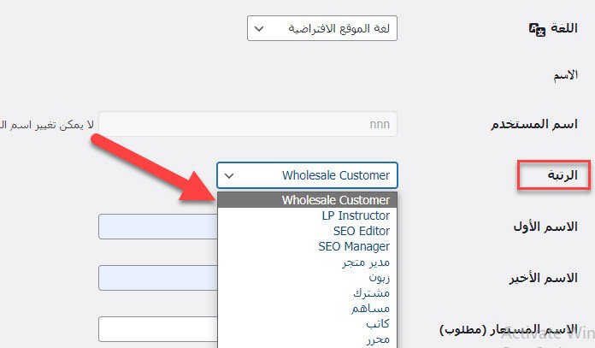Click the الاسم section heading
595x348 pixels.
tap(565, 75)
